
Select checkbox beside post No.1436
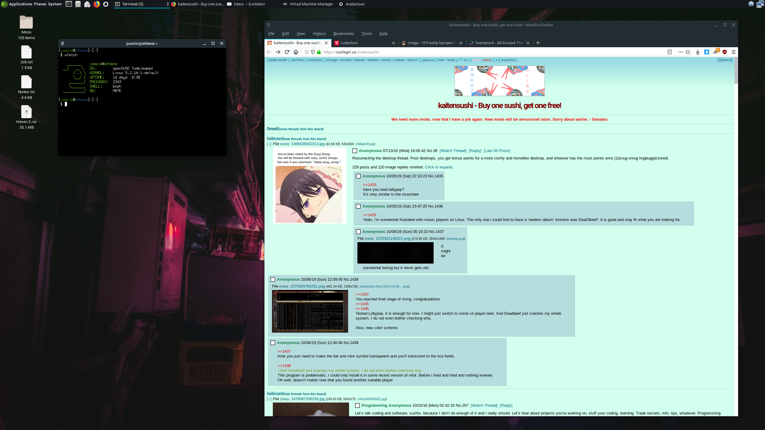pos(358,206)
